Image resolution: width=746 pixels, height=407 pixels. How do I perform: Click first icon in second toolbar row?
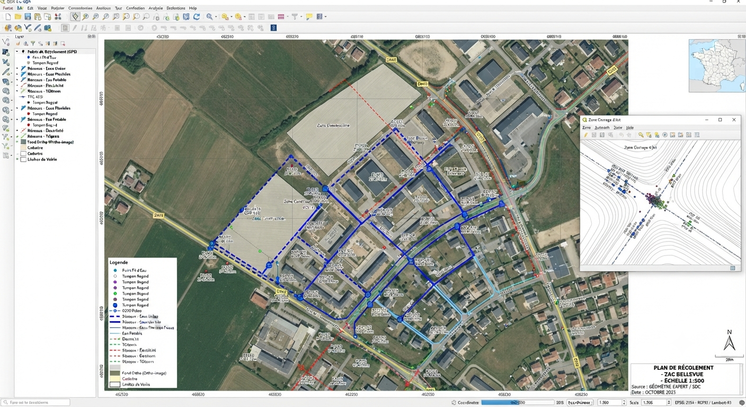pos(8,28)
